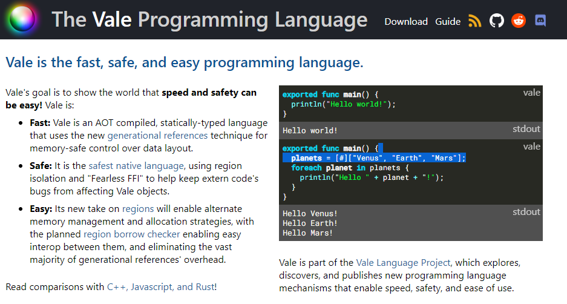Open the region borrow checker link

click(132, 234)
